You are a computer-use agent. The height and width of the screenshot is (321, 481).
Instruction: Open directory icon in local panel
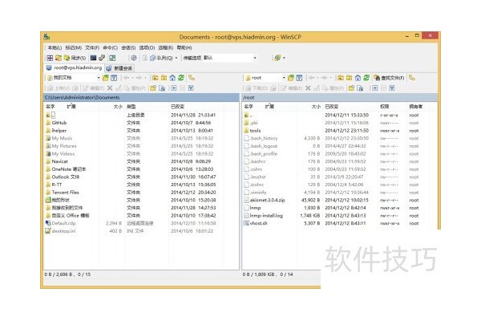pyautogui.click(x=106, y=78)
